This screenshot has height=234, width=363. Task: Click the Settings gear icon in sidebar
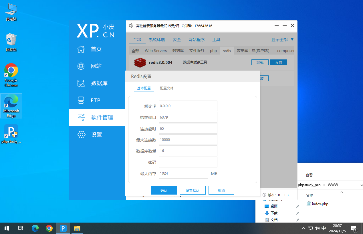pyautogui.click(x=81, y=135)
